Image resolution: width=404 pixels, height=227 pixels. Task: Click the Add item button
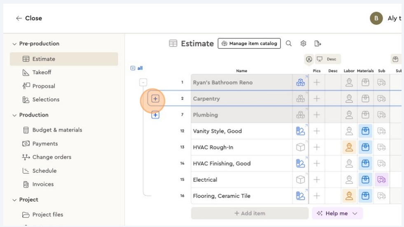pos(250,213)
